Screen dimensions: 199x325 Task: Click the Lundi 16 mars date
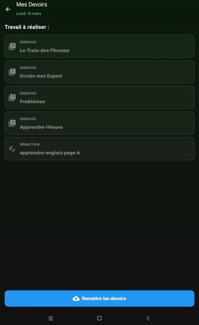pyautogui.click(x=29, y=14)
